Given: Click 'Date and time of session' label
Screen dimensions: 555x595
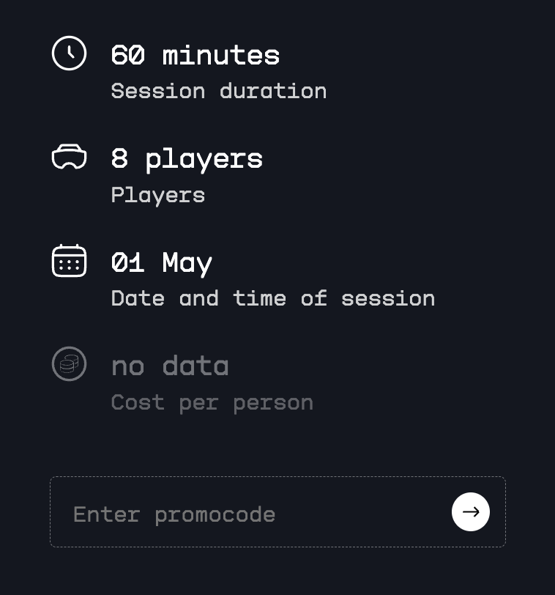Looking at the screenshot, I should (272, 298).
